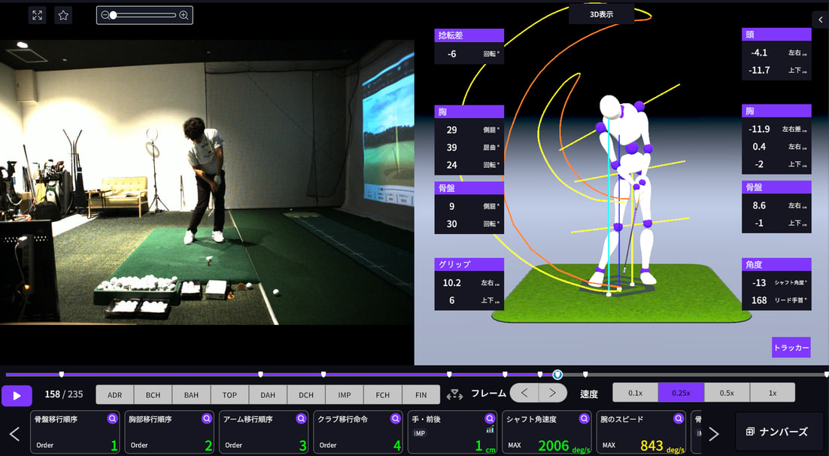Click the first keyframe marker on timeline
829x456 pixels.
click(62, 375)
